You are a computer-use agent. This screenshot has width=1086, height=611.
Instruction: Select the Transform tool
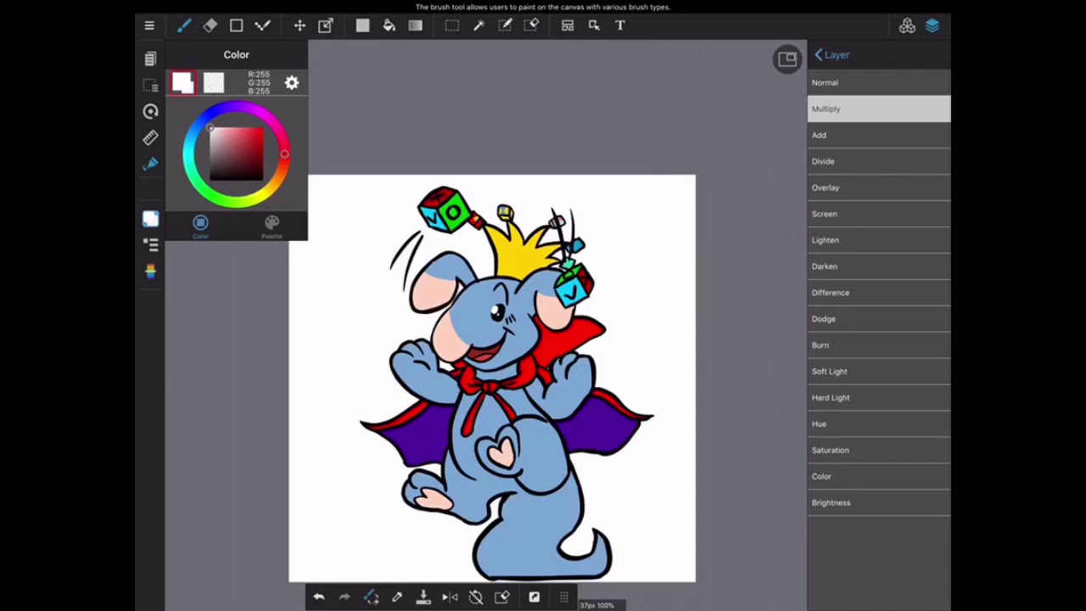click(x=326, y=25)
